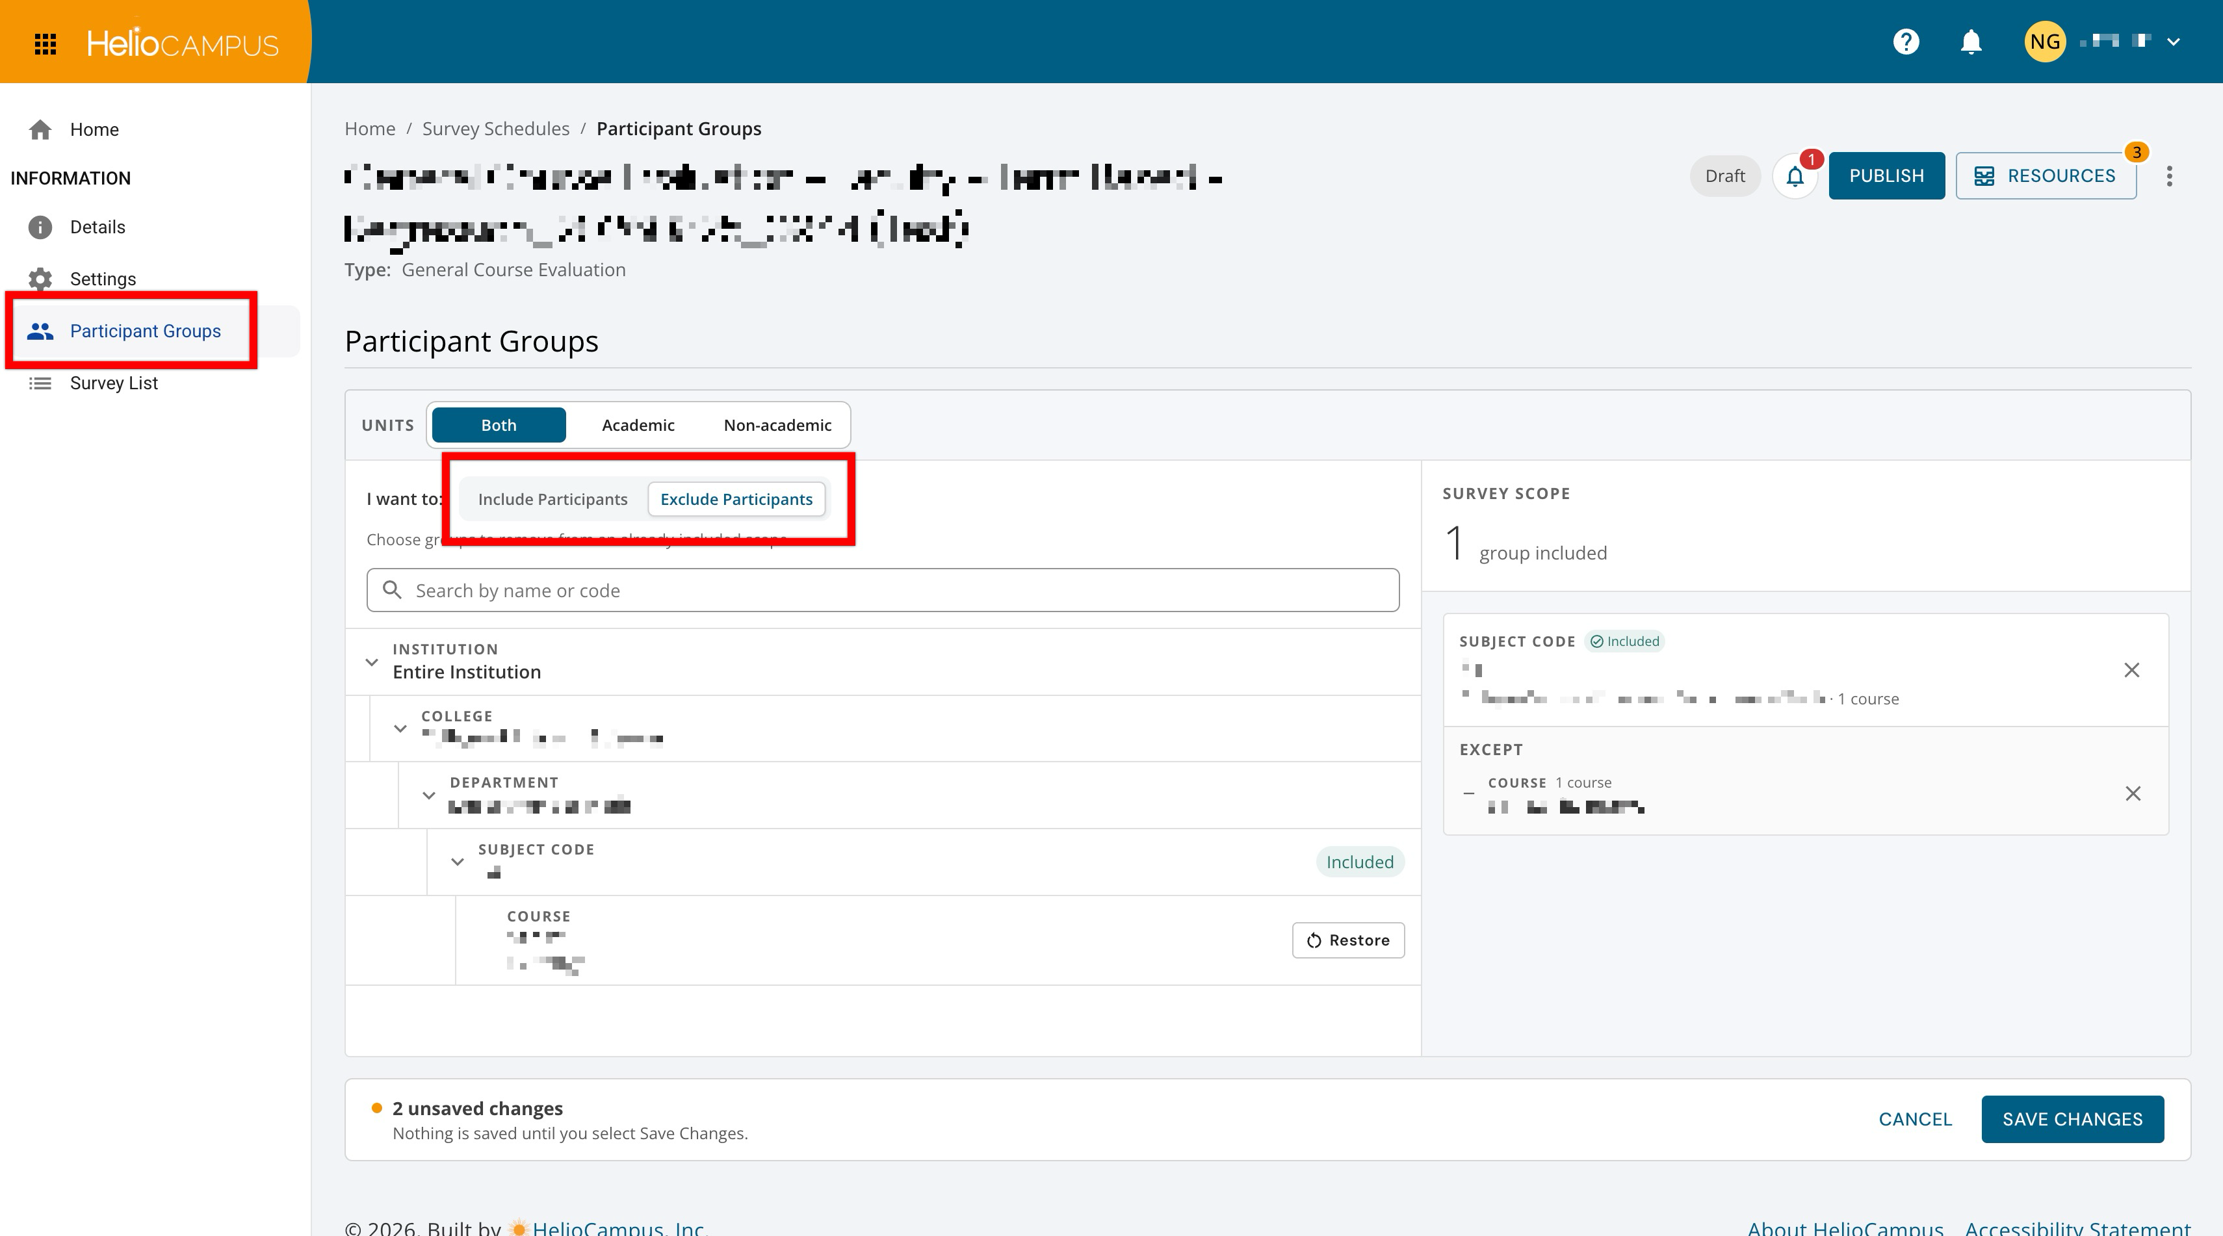
Task: Open the HelioCampus, Inc. footer link
Action: [621, 1228]
